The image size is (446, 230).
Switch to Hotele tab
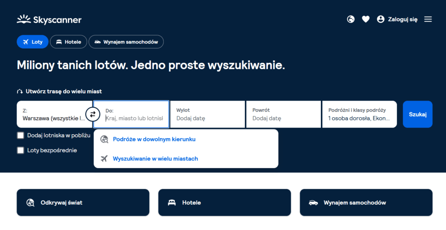(68, 42)
